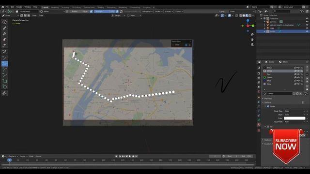310x174 pixels.
Task: Select the Line tool
Action: point(4,58)
